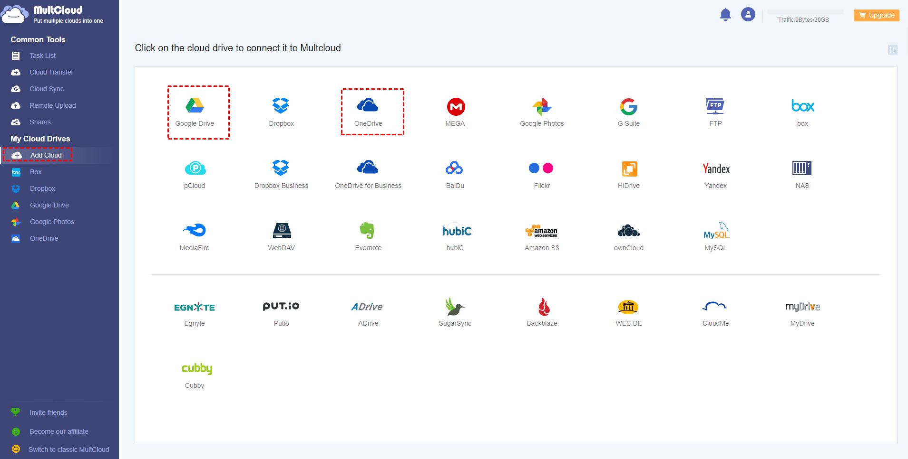Click the Add Cloud option
This screenshot has height=459, width=908.
(x=46, y=155)
